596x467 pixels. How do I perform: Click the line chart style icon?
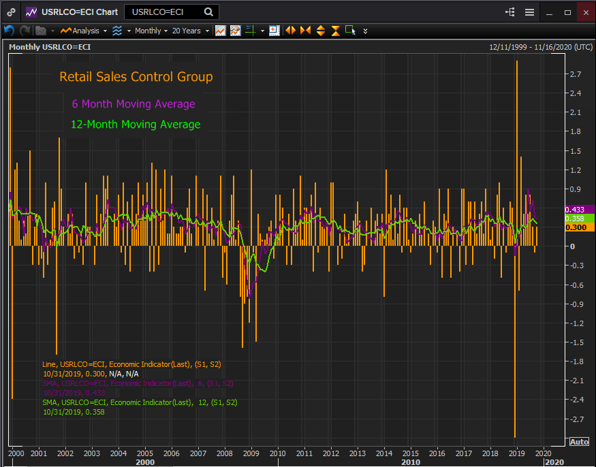[220, 31]
